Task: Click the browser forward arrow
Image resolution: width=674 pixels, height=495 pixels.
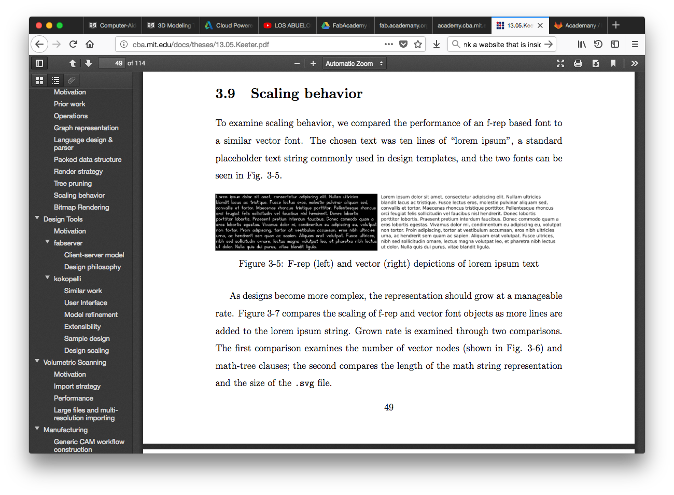Action: (x=57, y=44)
